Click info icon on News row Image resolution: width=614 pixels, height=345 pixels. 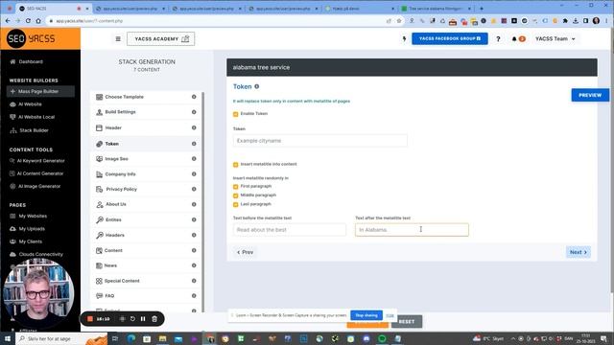pos(194,265)
